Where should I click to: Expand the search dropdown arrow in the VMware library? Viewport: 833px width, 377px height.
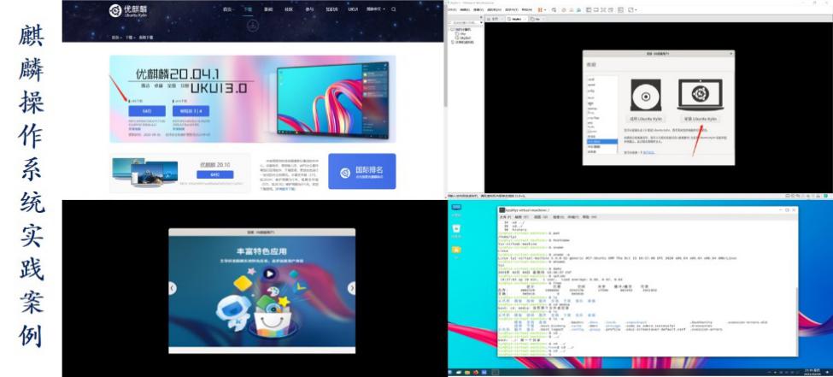point(482,22)
